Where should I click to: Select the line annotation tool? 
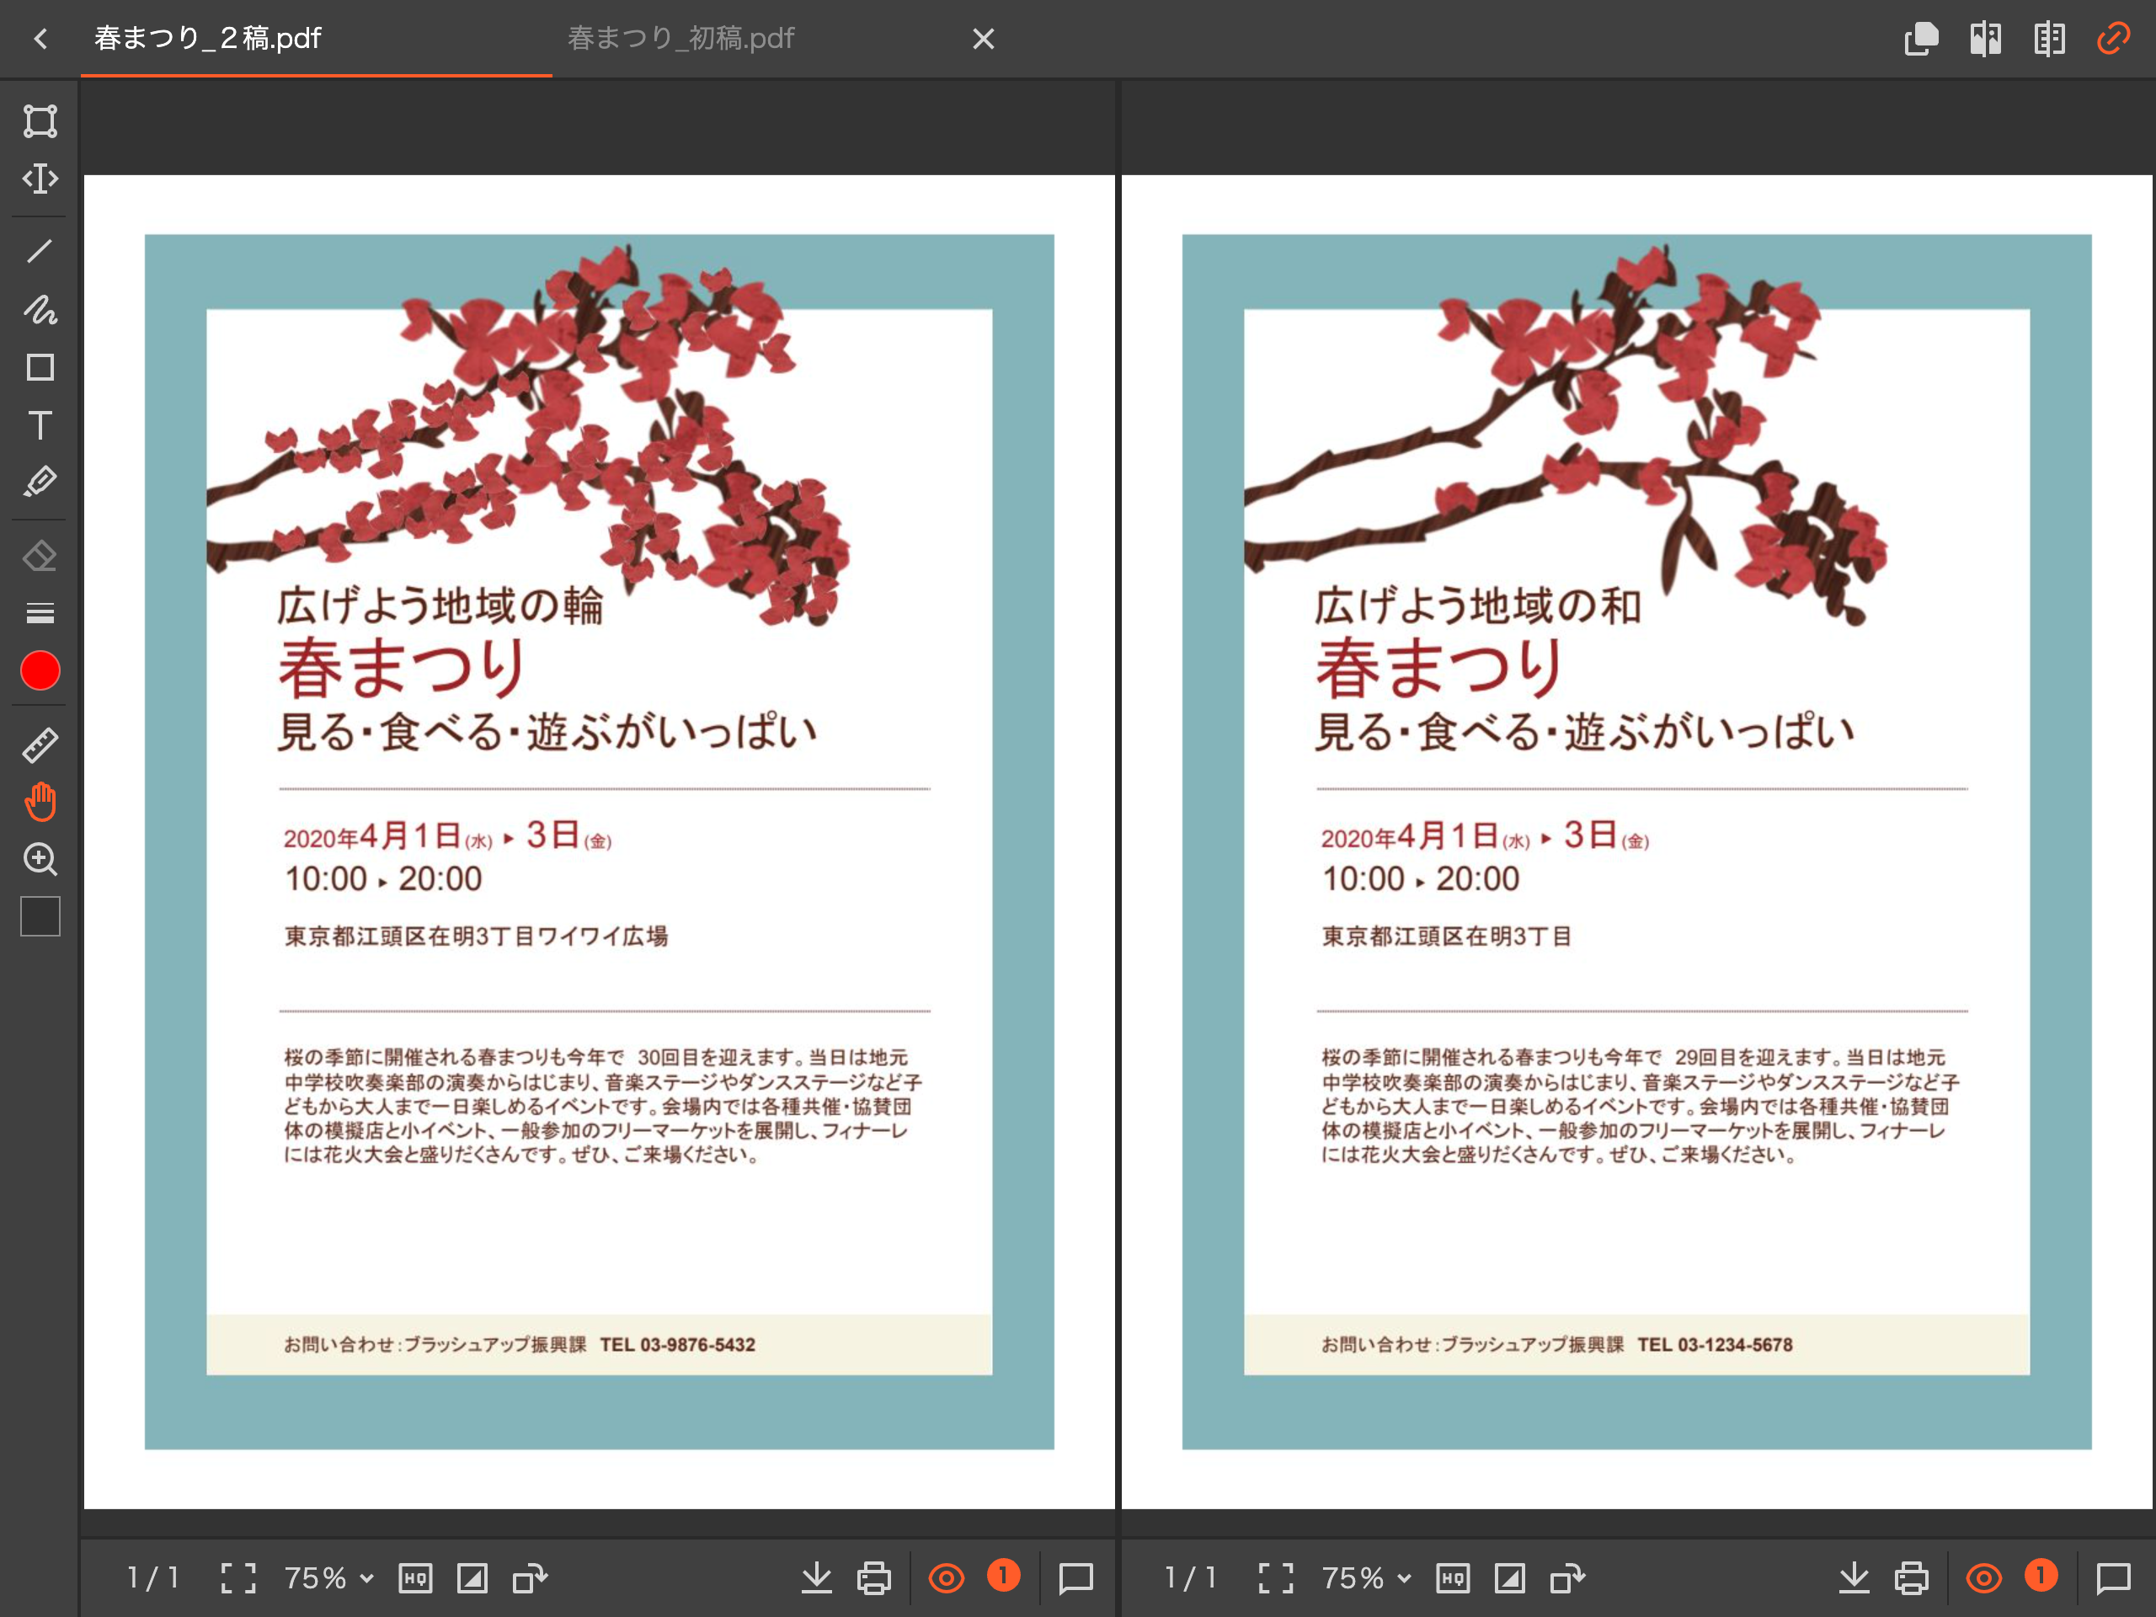pyautogui.click(x=39, y=252)
